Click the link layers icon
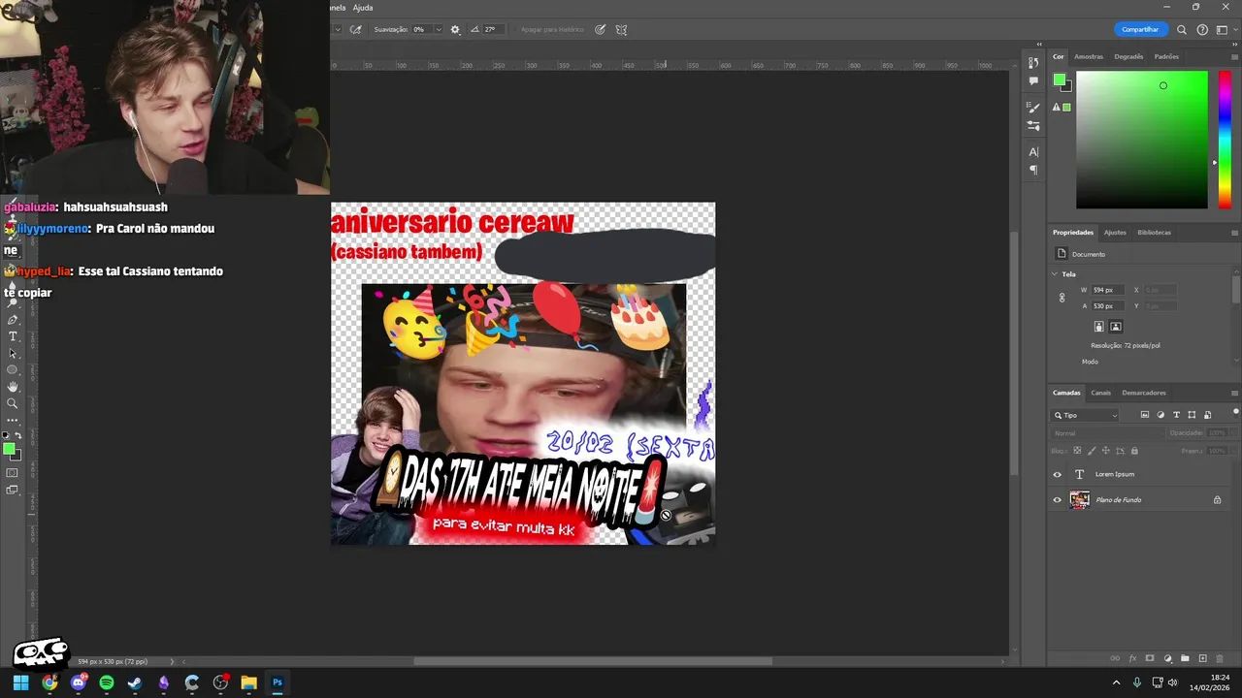1242x698 pixels. point(1115,658)
